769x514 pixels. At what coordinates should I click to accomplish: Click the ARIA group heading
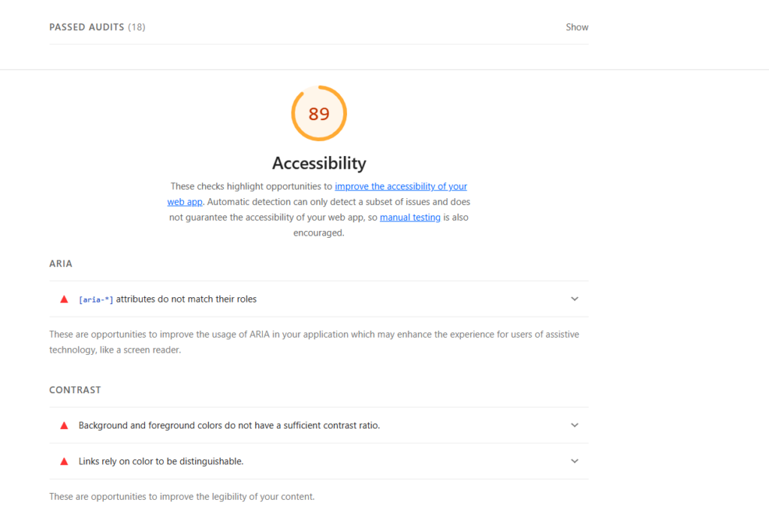(61, 264)
